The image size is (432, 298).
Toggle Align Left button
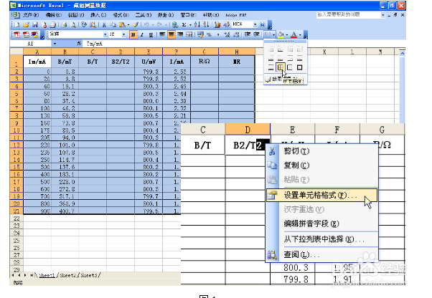pos(162,34)
